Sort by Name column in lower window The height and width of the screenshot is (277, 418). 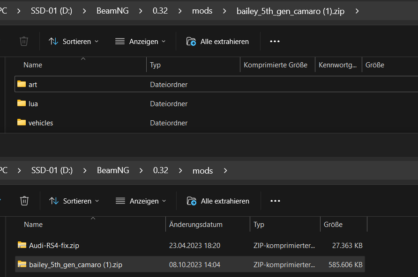(33, 224)
